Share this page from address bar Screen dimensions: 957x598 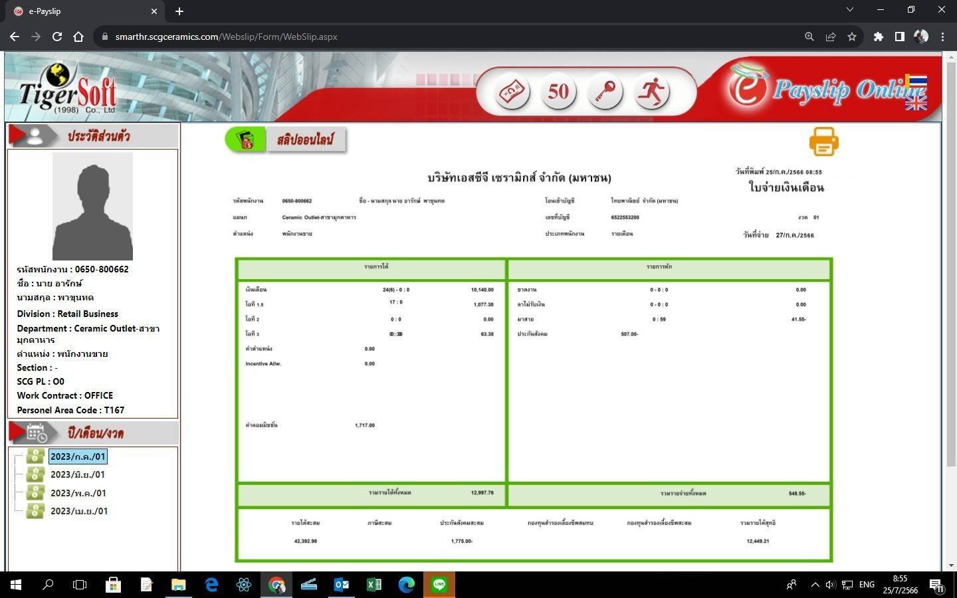pos(830,37)
